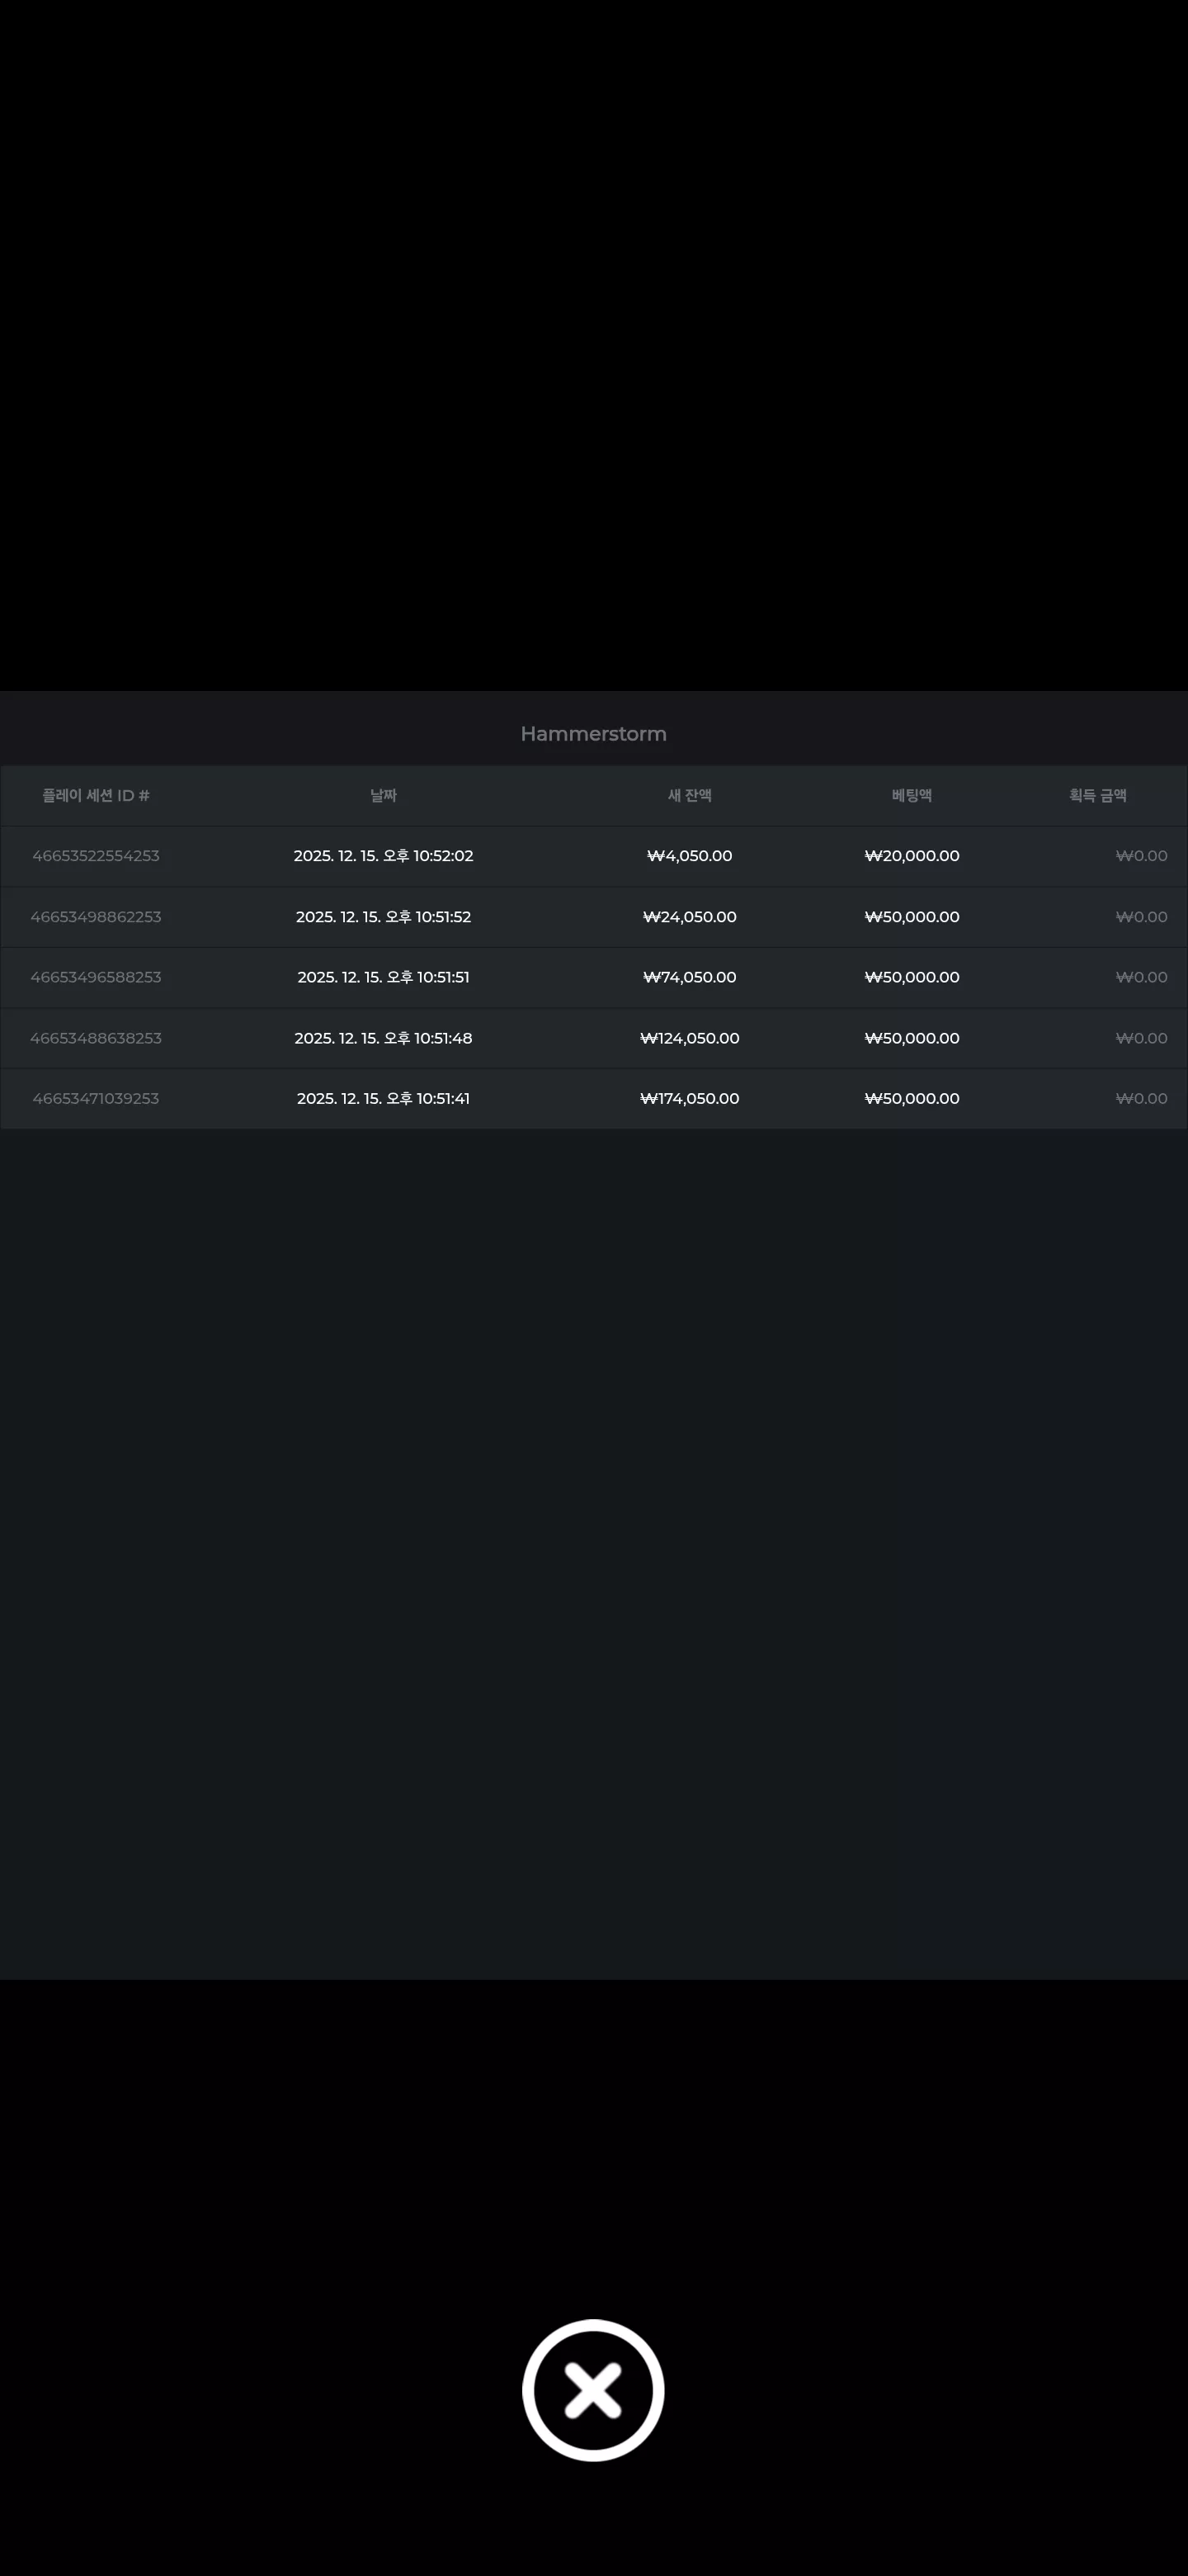Click the new balance ₩4,050.00
Image resolution: width=1188 pixels, height=2576 pixels.
[x=690, y=856]
